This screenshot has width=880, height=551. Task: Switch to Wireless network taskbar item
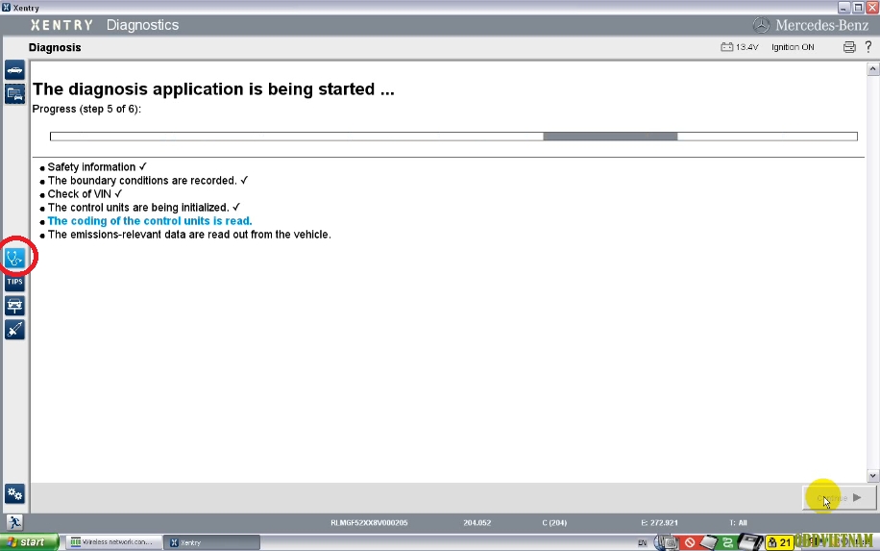(113, 542)
